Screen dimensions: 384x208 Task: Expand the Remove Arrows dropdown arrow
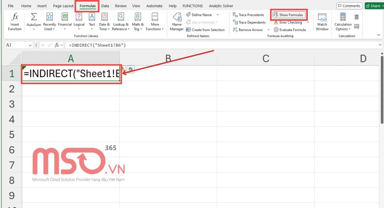coord(268,30)
